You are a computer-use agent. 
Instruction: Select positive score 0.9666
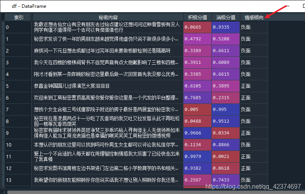pos(197,133)
